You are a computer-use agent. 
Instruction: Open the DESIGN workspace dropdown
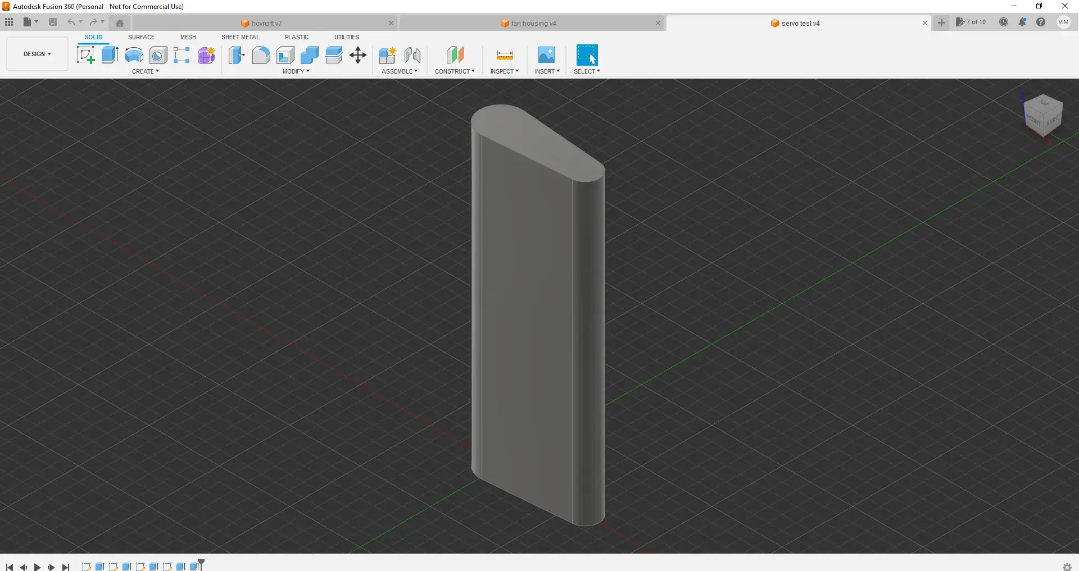click(37, 54)
